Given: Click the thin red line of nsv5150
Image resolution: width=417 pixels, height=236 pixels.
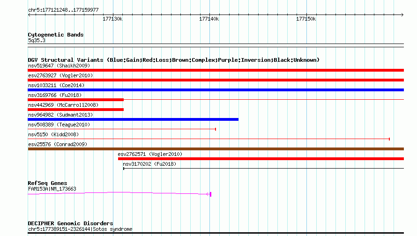Looking at the screenshot, I should click(x=209, y=139).
